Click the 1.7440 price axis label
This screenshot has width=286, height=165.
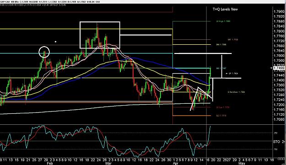click(x=279, y=75)
